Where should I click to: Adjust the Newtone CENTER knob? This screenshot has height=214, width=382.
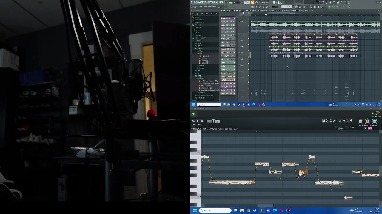[x=361, y=122]
